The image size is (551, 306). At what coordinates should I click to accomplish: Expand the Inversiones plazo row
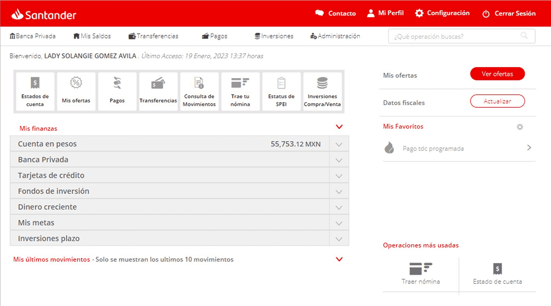click(339, 239)
